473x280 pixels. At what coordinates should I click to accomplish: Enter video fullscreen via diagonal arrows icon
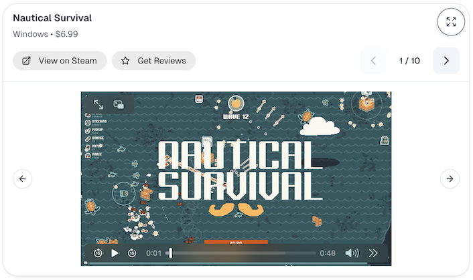(x=98, y=105)
